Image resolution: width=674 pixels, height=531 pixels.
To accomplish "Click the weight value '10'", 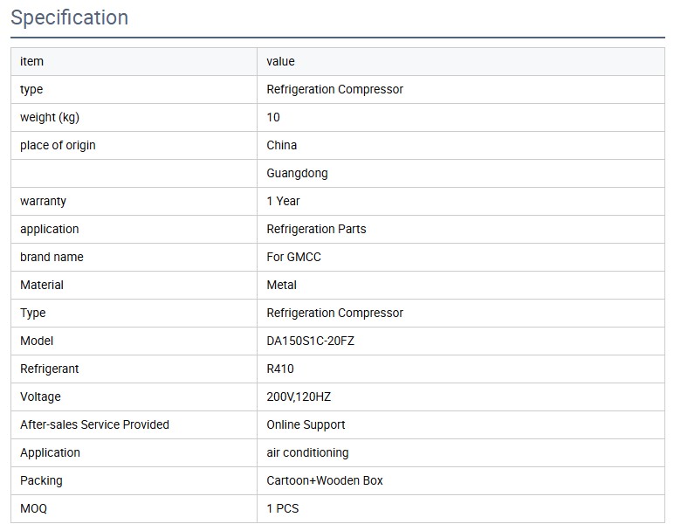I will point(273,117).
